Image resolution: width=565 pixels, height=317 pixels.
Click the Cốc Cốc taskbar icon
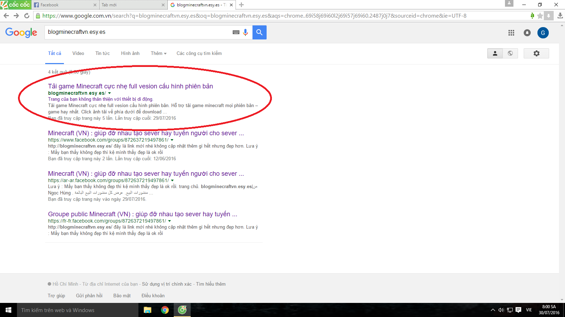182,310
